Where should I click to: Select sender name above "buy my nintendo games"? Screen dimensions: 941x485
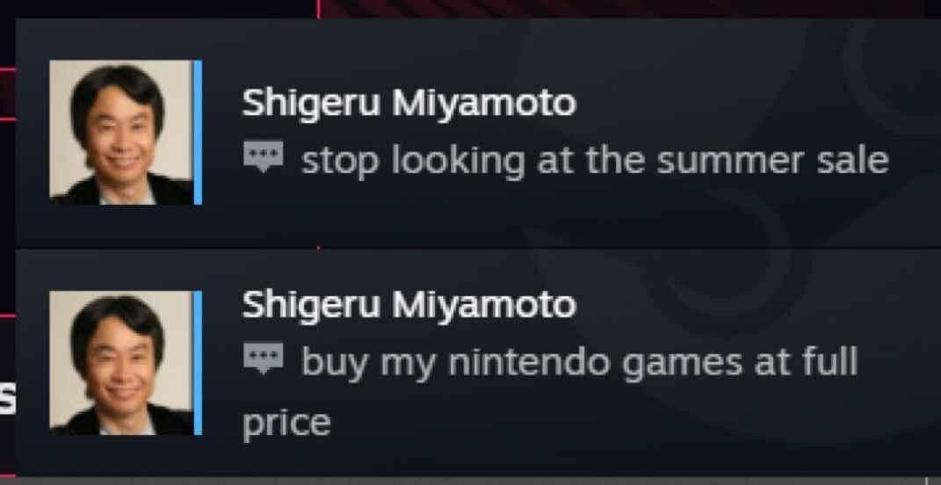point(409,305)
